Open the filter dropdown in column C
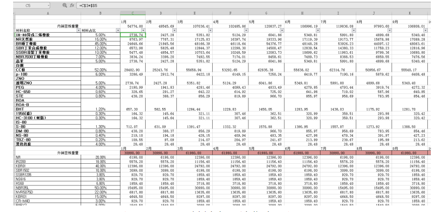Viewport: 448px width, 212px height. tap(144, 30)
